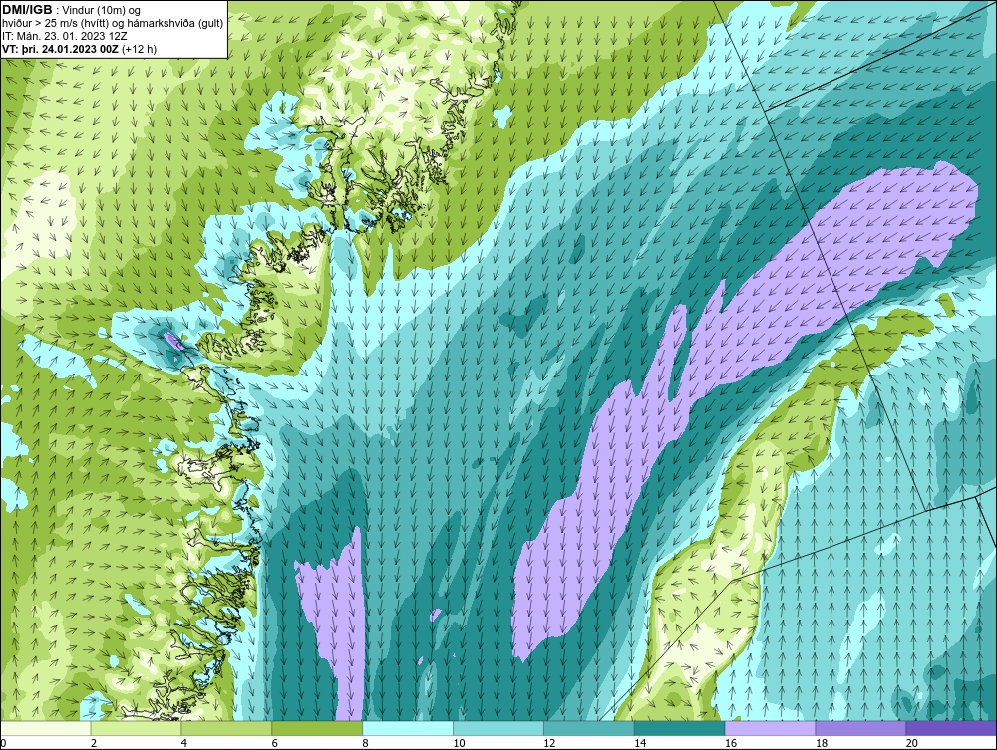Click the 4–6 m/s green legend swatch
Viewport: 997px width, 750px height.
coord(226,728)
